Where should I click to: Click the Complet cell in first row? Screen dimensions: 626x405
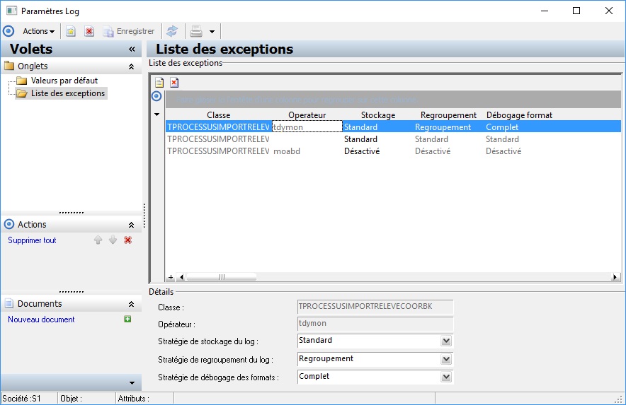519,127
